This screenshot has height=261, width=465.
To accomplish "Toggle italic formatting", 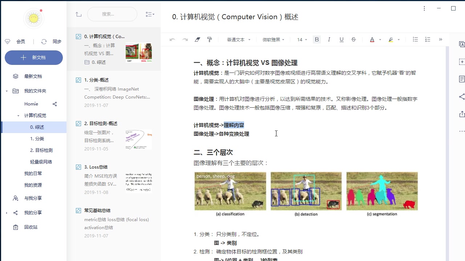I will 329,40.
